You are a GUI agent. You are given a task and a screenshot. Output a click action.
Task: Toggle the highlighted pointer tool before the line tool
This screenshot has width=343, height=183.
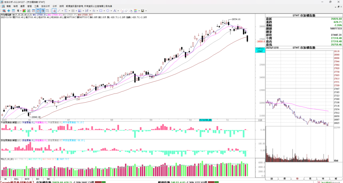tap(54, 11)
